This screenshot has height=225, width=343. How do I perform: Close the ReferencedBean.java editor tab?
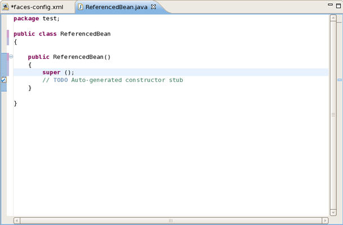[x=153, y=7]
